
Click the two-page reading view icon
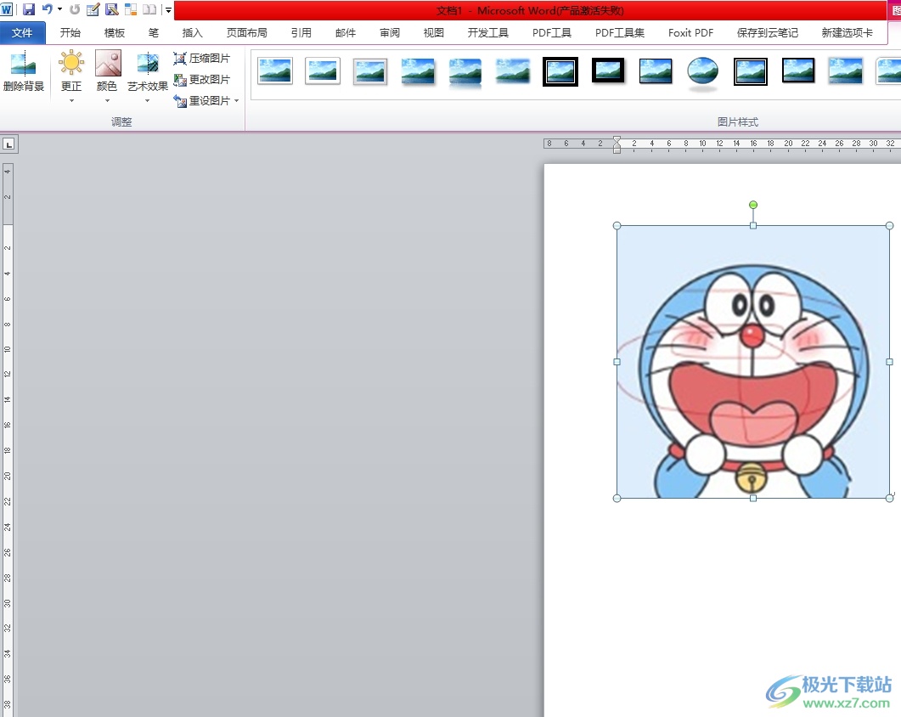149,9
